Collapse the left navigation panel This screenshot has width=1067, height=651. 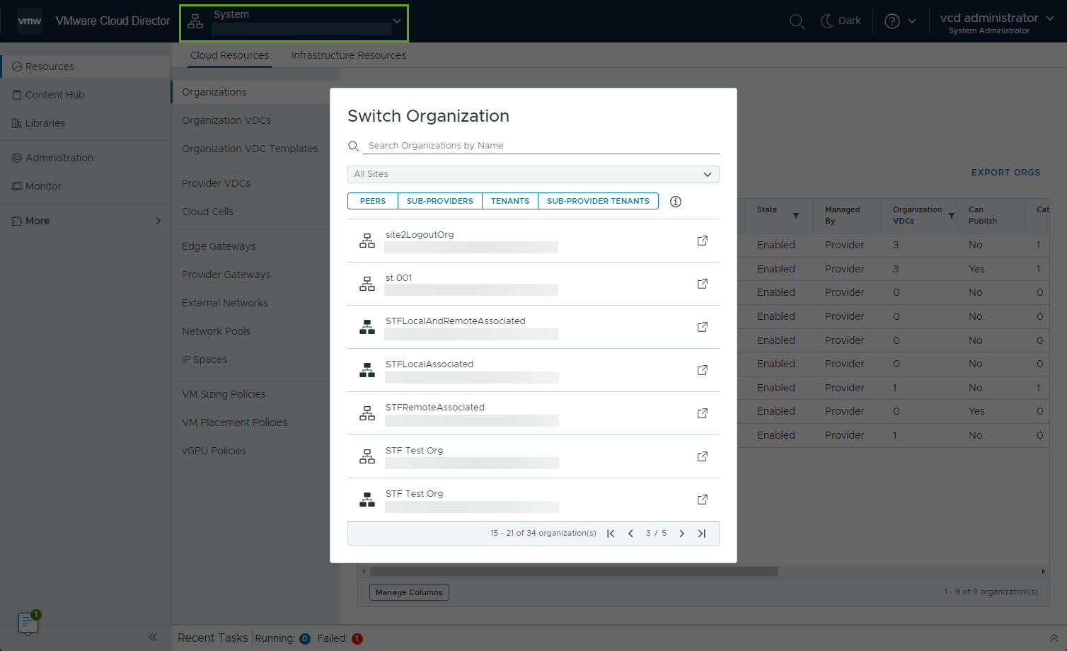pos(153,637)
